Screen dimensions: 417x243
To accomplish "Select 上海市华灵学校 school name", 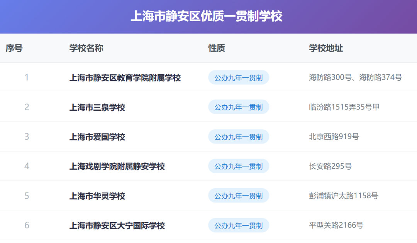I will 97,196.
